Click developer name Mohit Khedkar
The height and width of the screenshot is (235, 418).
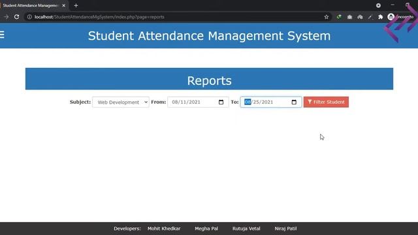[164, 228]
